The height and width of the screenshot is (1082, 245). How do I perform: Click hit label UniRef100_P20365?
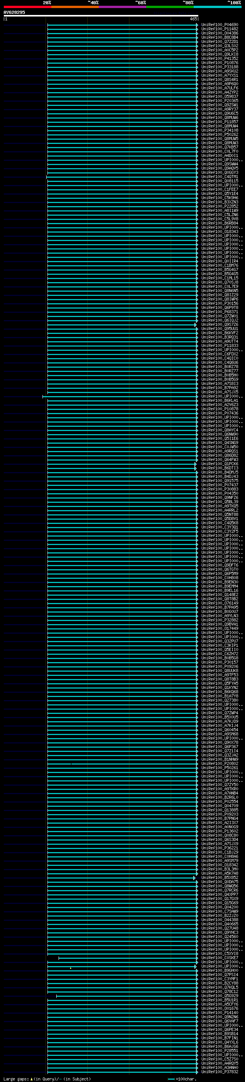(219, 101)
